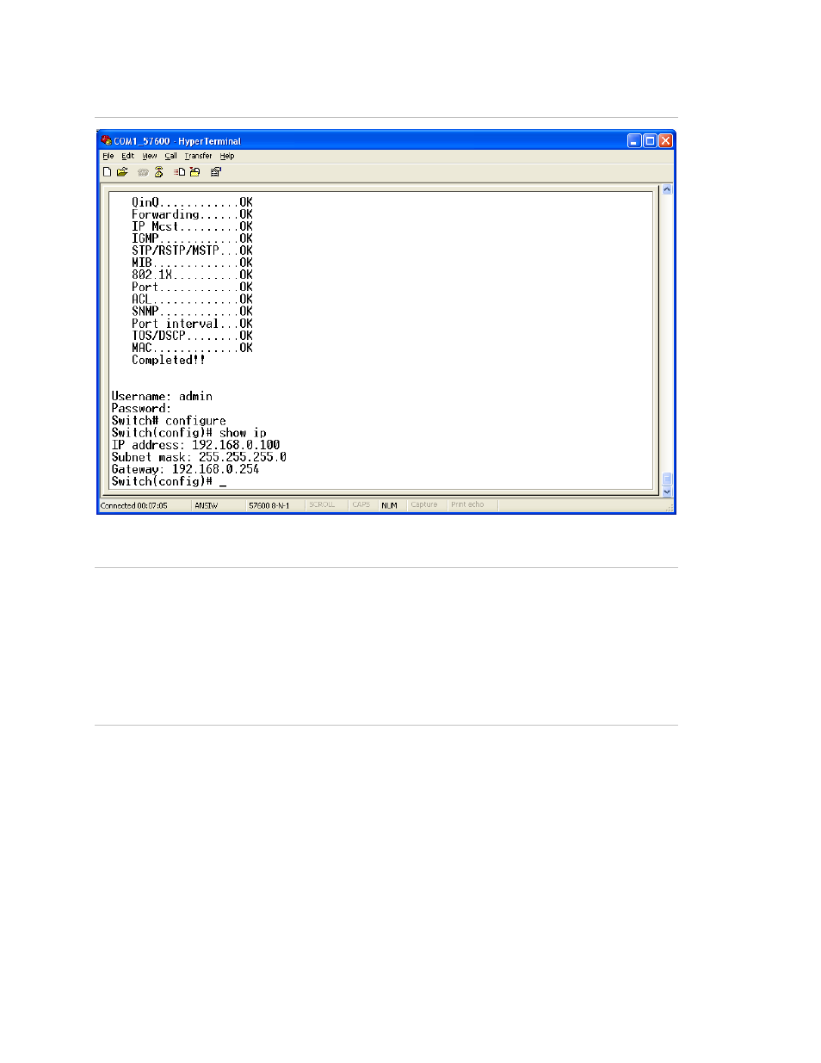Click the final 'Switch(config)#' prompt cursor

(x=223, y=484)
